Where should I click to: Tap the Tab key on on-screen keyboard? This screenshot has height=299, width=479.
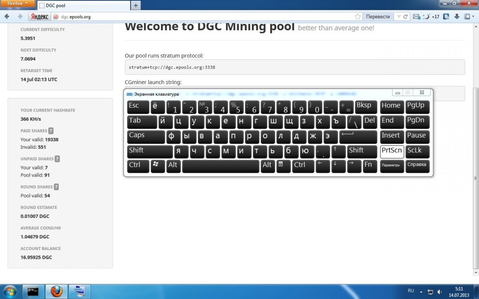(x=142, y=122)
